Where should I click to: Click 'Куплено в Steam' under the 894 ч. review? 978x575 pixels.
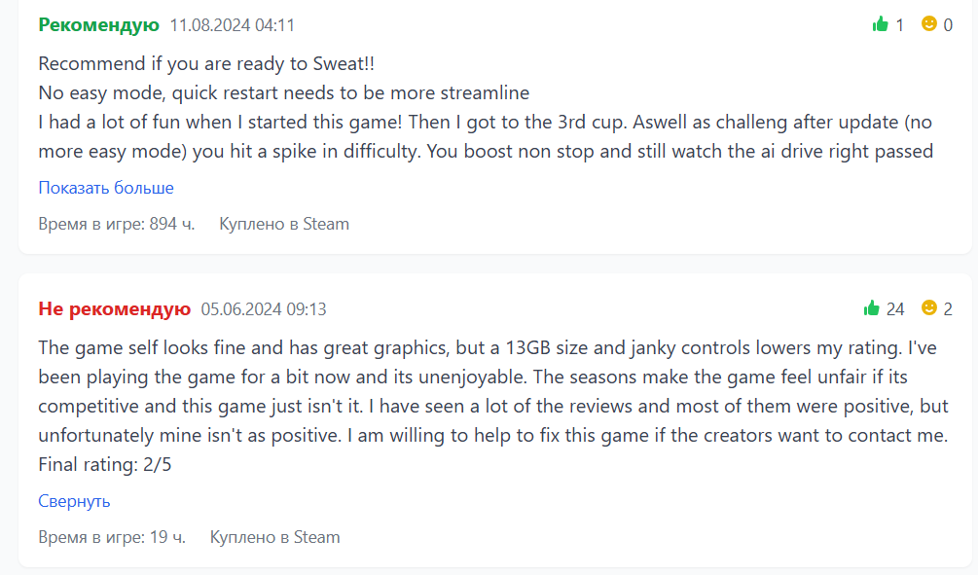pos(284,224)
